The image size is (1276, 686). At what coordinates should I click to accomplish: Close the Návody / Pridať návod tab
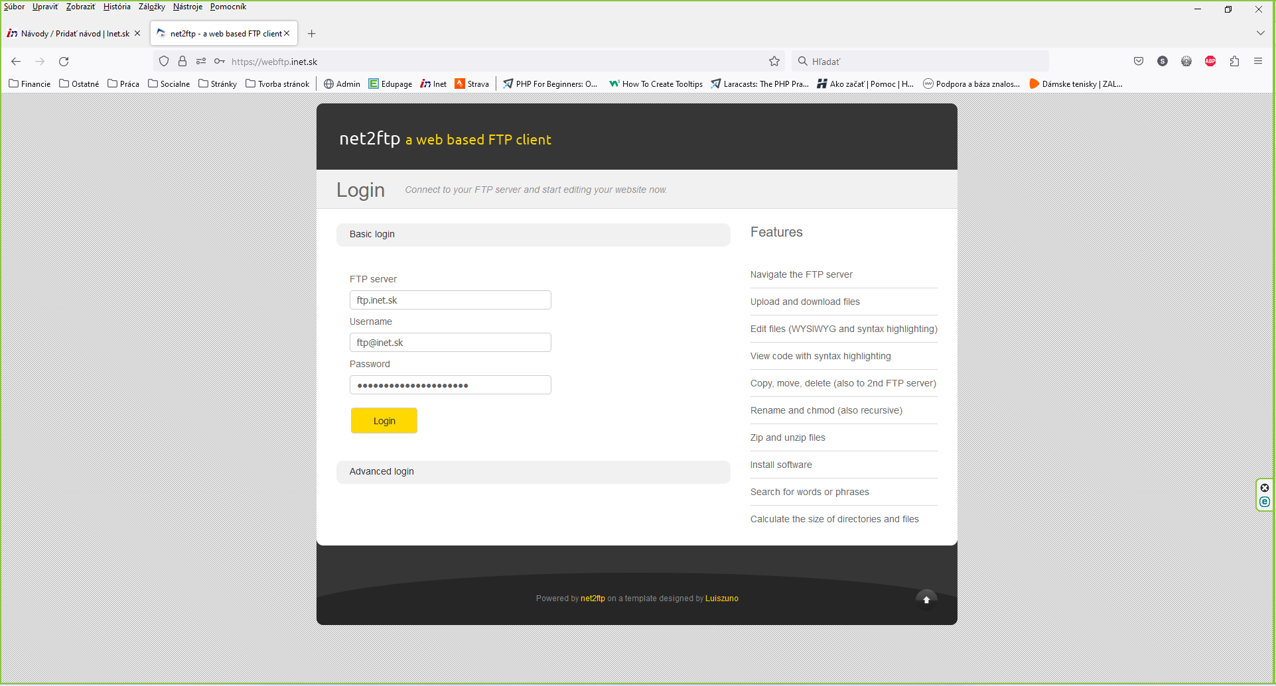click(137, 33)
